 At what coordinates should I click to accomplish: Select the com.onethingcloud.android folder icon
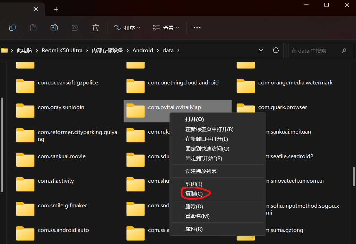(135, 86)
